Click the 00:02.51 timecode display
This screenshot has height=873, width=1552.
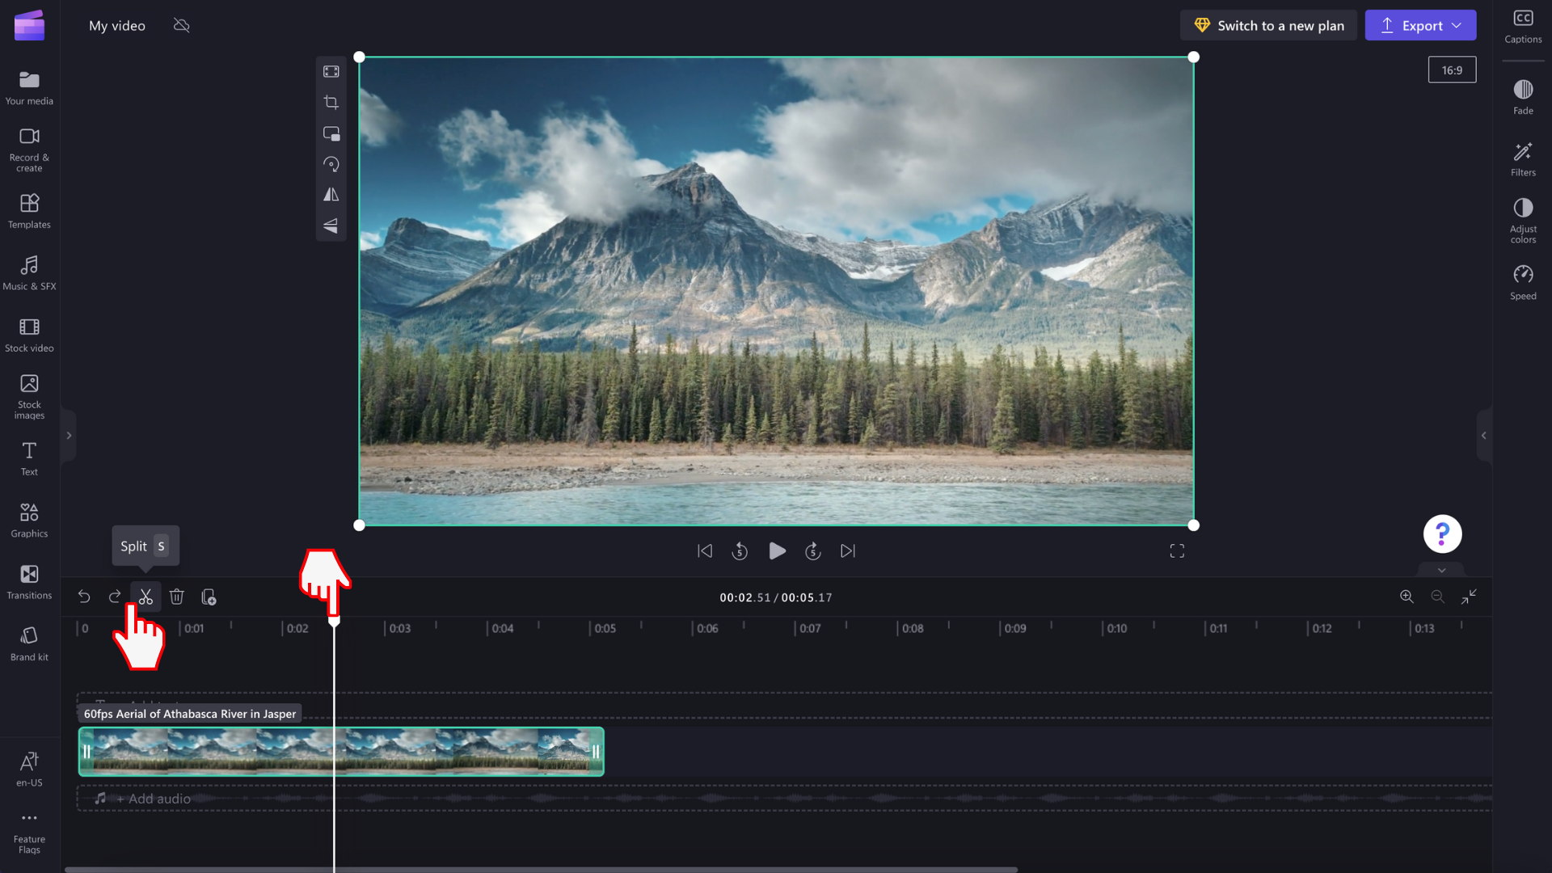744,597
